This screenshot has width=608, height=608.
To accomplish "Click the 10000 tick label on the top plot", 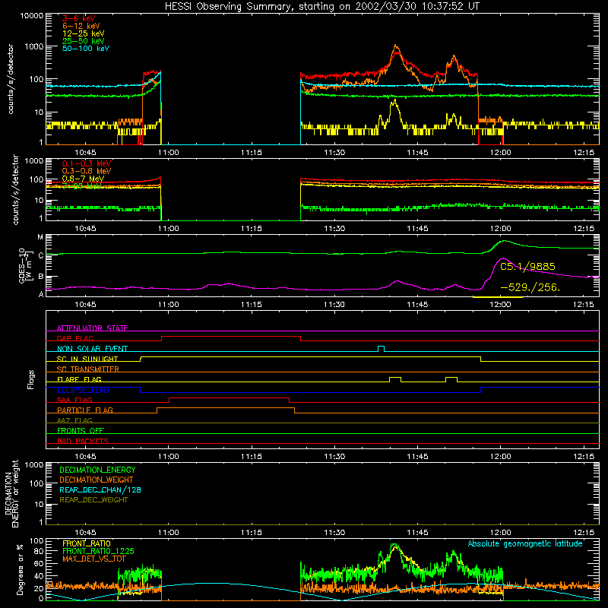I will [32, 16].
